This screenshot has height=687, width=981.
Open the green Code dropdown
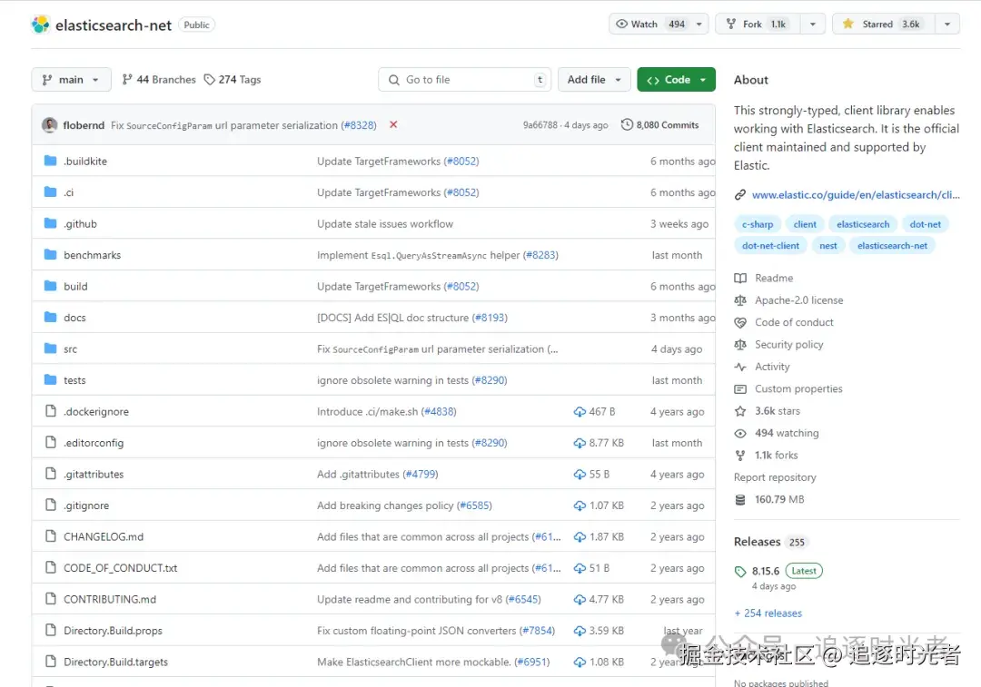677,79
